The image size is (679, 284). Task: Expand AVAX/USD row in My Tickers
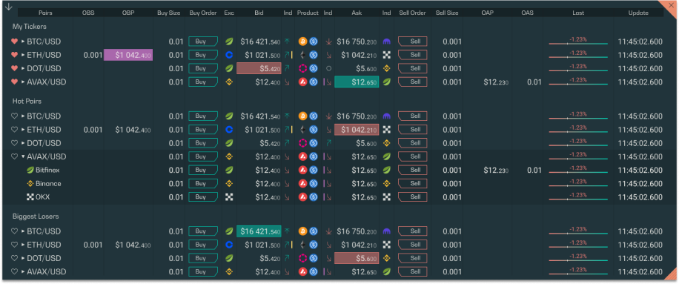tap(24, 82)
